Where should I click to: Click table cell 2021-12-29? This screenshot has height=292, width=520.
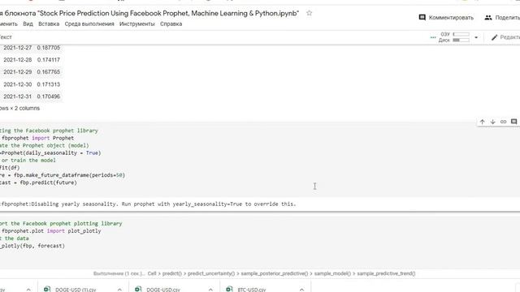(x=18, y=72)
